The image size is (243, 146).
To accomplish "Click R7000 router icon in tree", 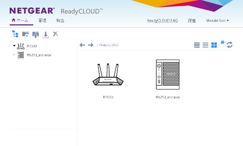I will (x=21, y=46).
